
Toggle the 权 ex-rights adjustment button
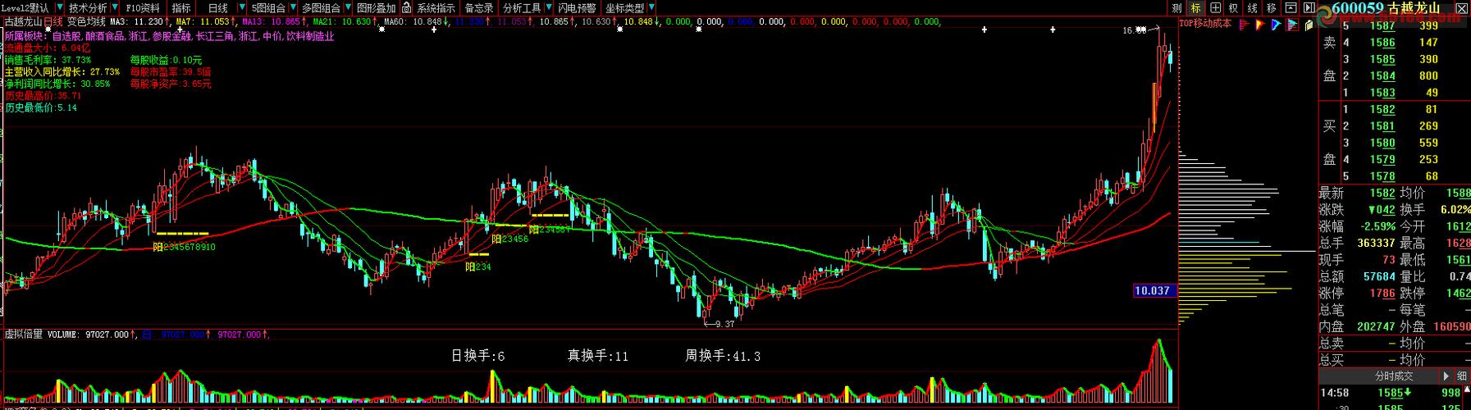point(1233,8)
